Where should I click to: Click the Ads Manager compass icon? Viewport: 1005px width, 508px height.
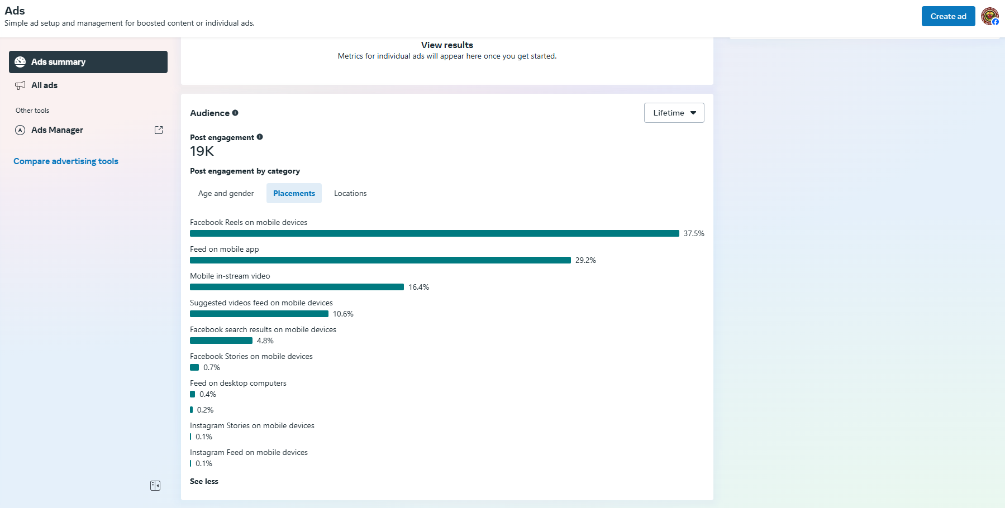pos(20,130)
